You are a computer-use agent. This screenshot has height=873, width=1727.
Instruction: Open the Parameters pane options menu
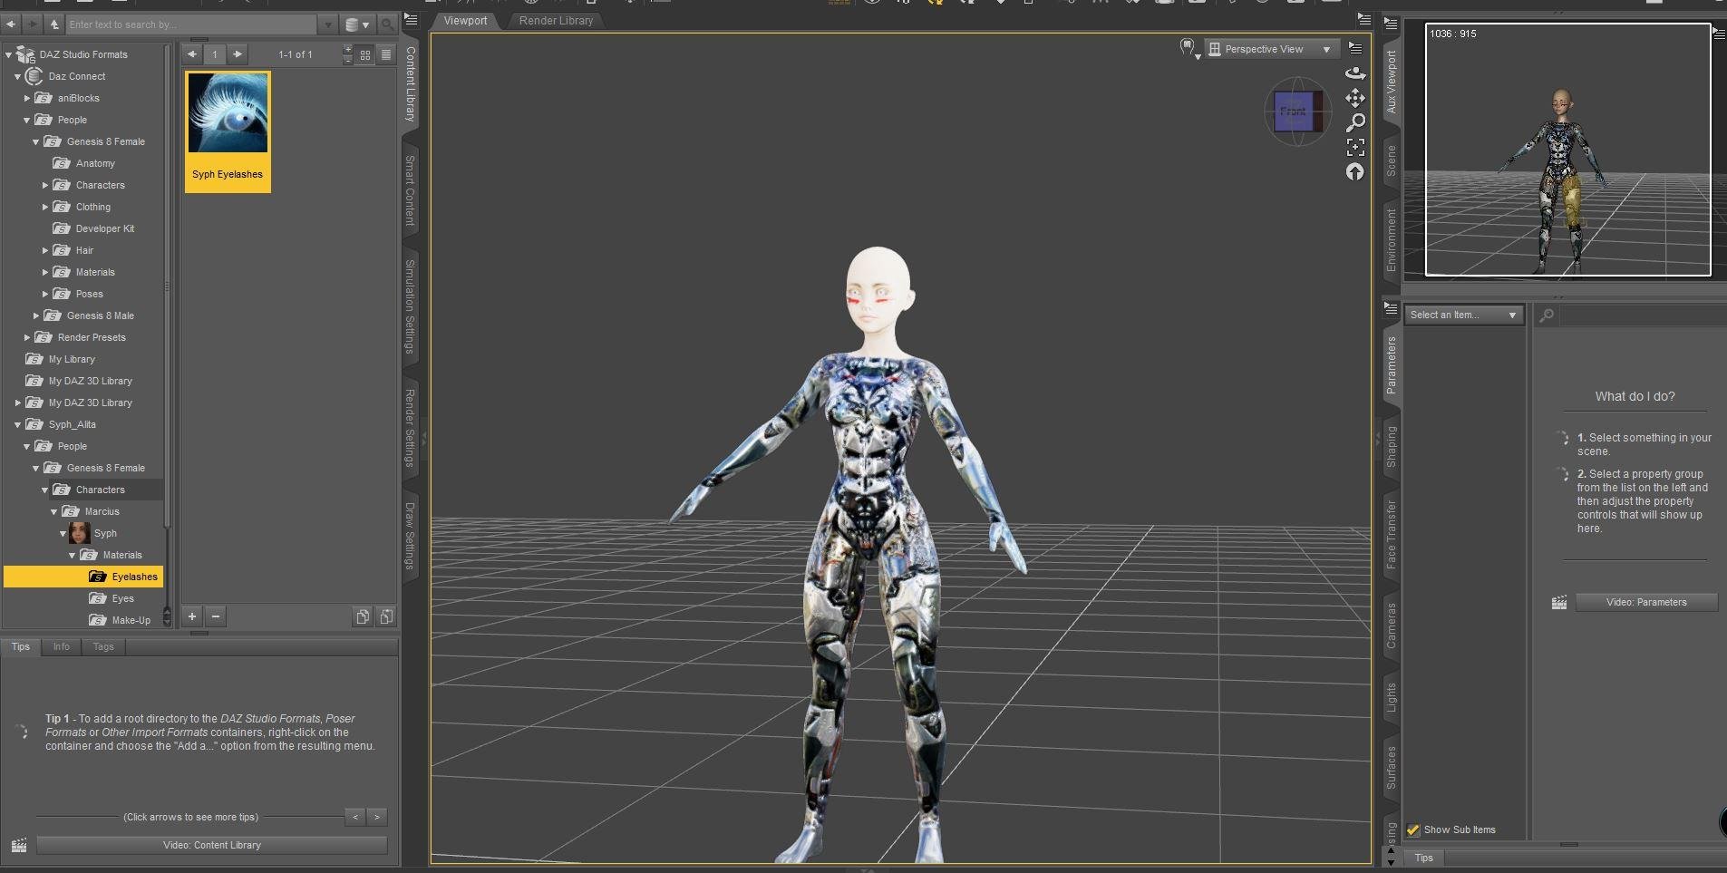coord(1392,308)
